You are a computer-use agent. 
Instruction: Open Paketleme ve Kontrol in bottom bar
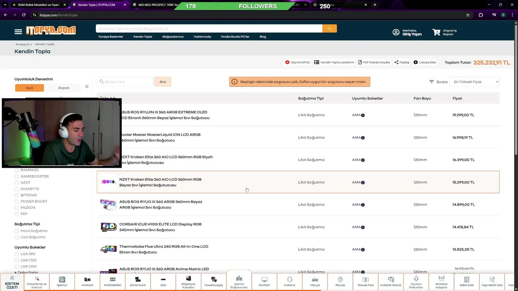37,282
